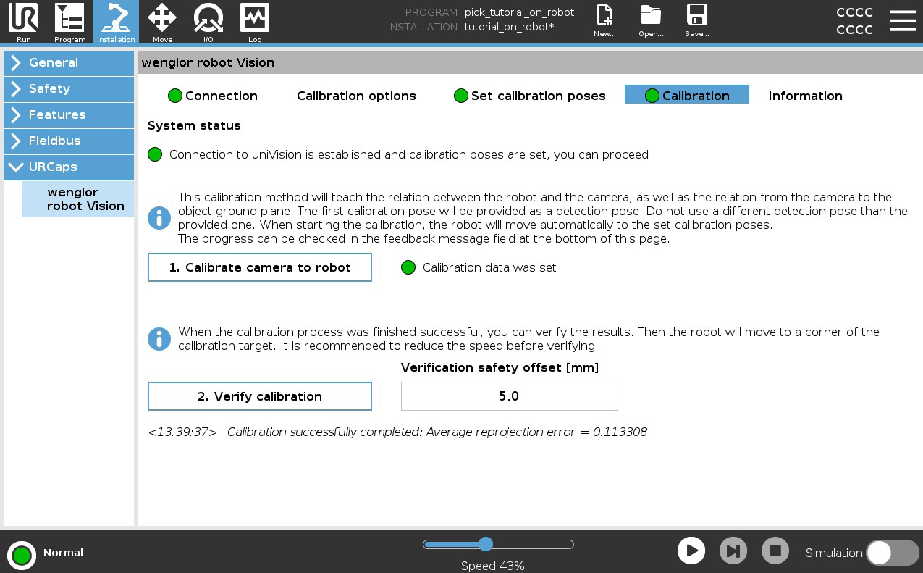Image resolution: width=923 pixels, height=573 pixels.
Task: Click the Speed 43% label
Action: 493,566
